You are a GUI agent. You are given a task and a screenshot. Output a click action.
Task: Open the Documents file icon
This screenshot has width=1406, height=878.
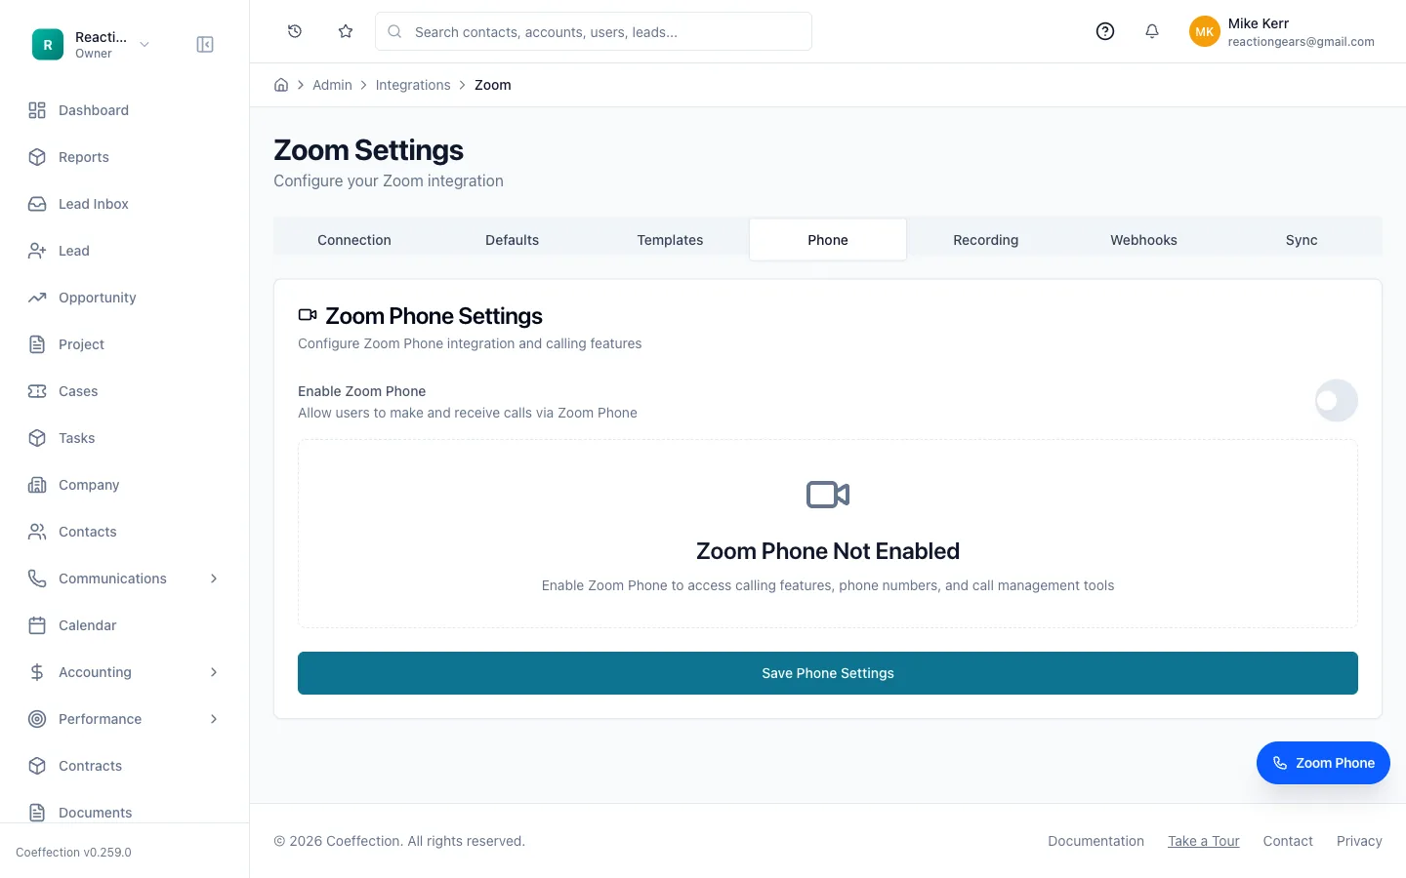(x=37, y=813)
